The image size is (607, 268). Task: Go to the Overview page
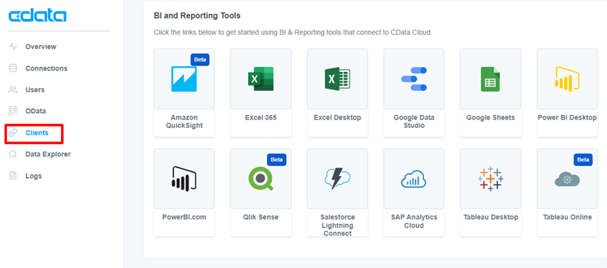40,46
